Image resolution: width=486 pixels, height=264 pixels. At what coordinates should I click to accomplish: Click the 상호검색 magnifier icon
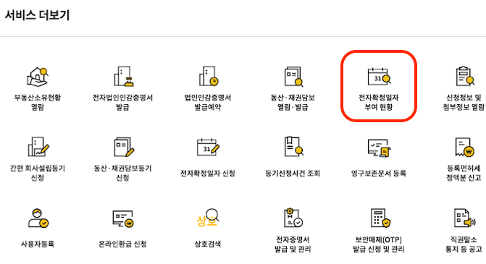click(208, 218)
